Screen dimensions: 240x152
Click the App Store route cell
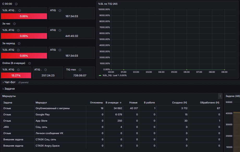pos(60,121)
